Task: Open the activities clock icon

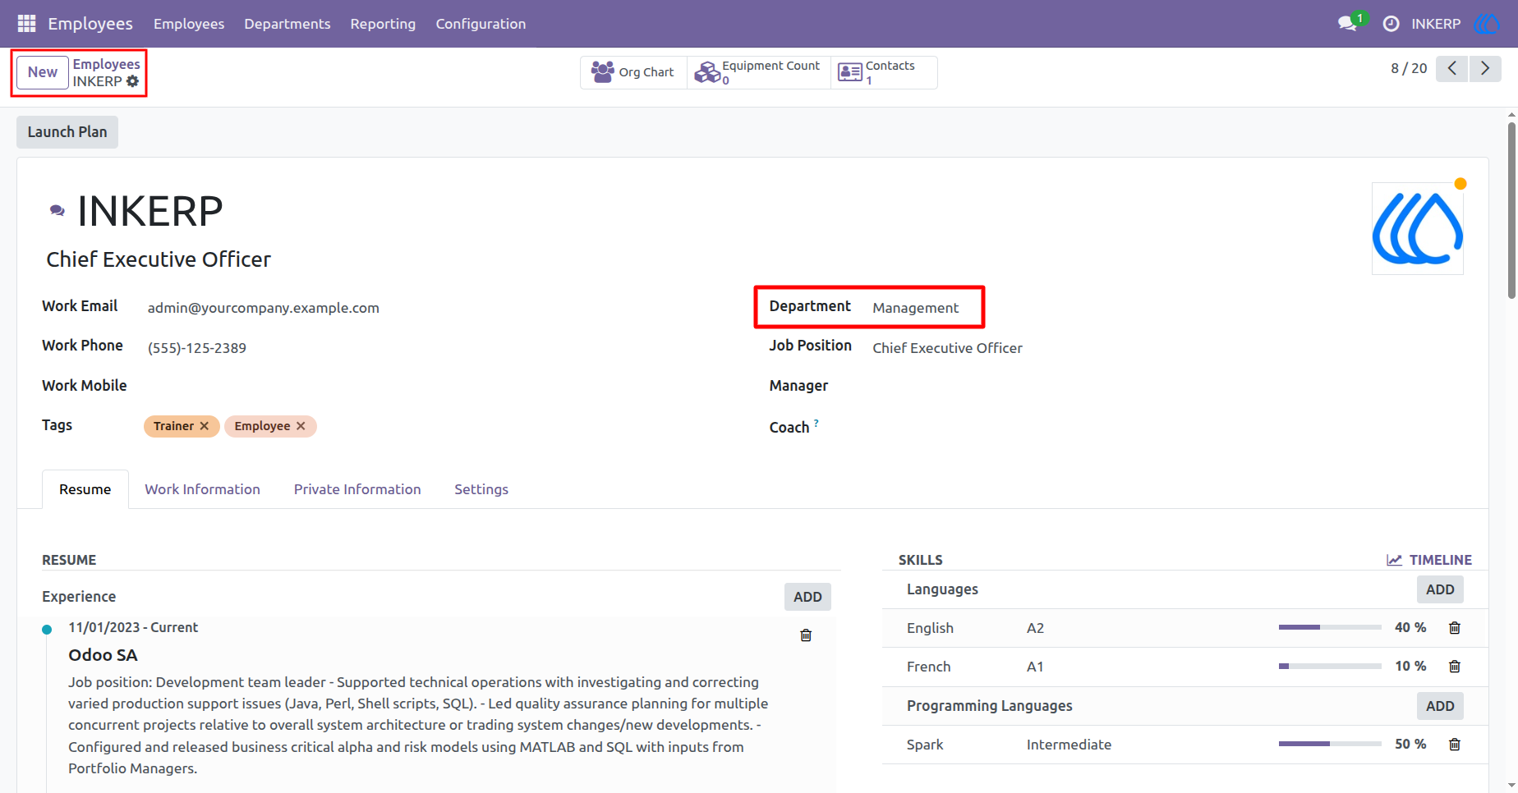Action: click(1391, 24)
